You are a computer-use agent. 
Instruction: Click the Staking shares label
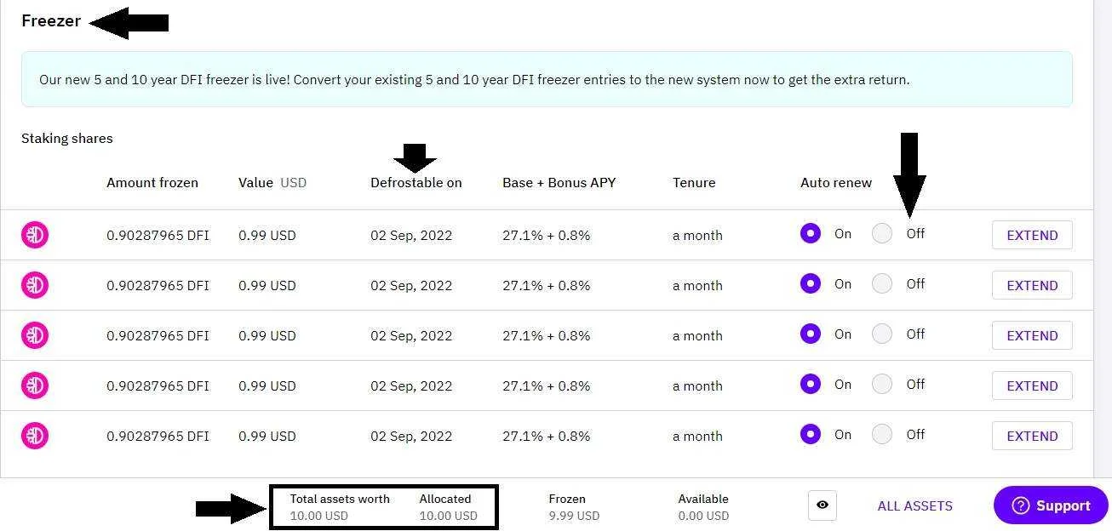(x=67, y=138)
